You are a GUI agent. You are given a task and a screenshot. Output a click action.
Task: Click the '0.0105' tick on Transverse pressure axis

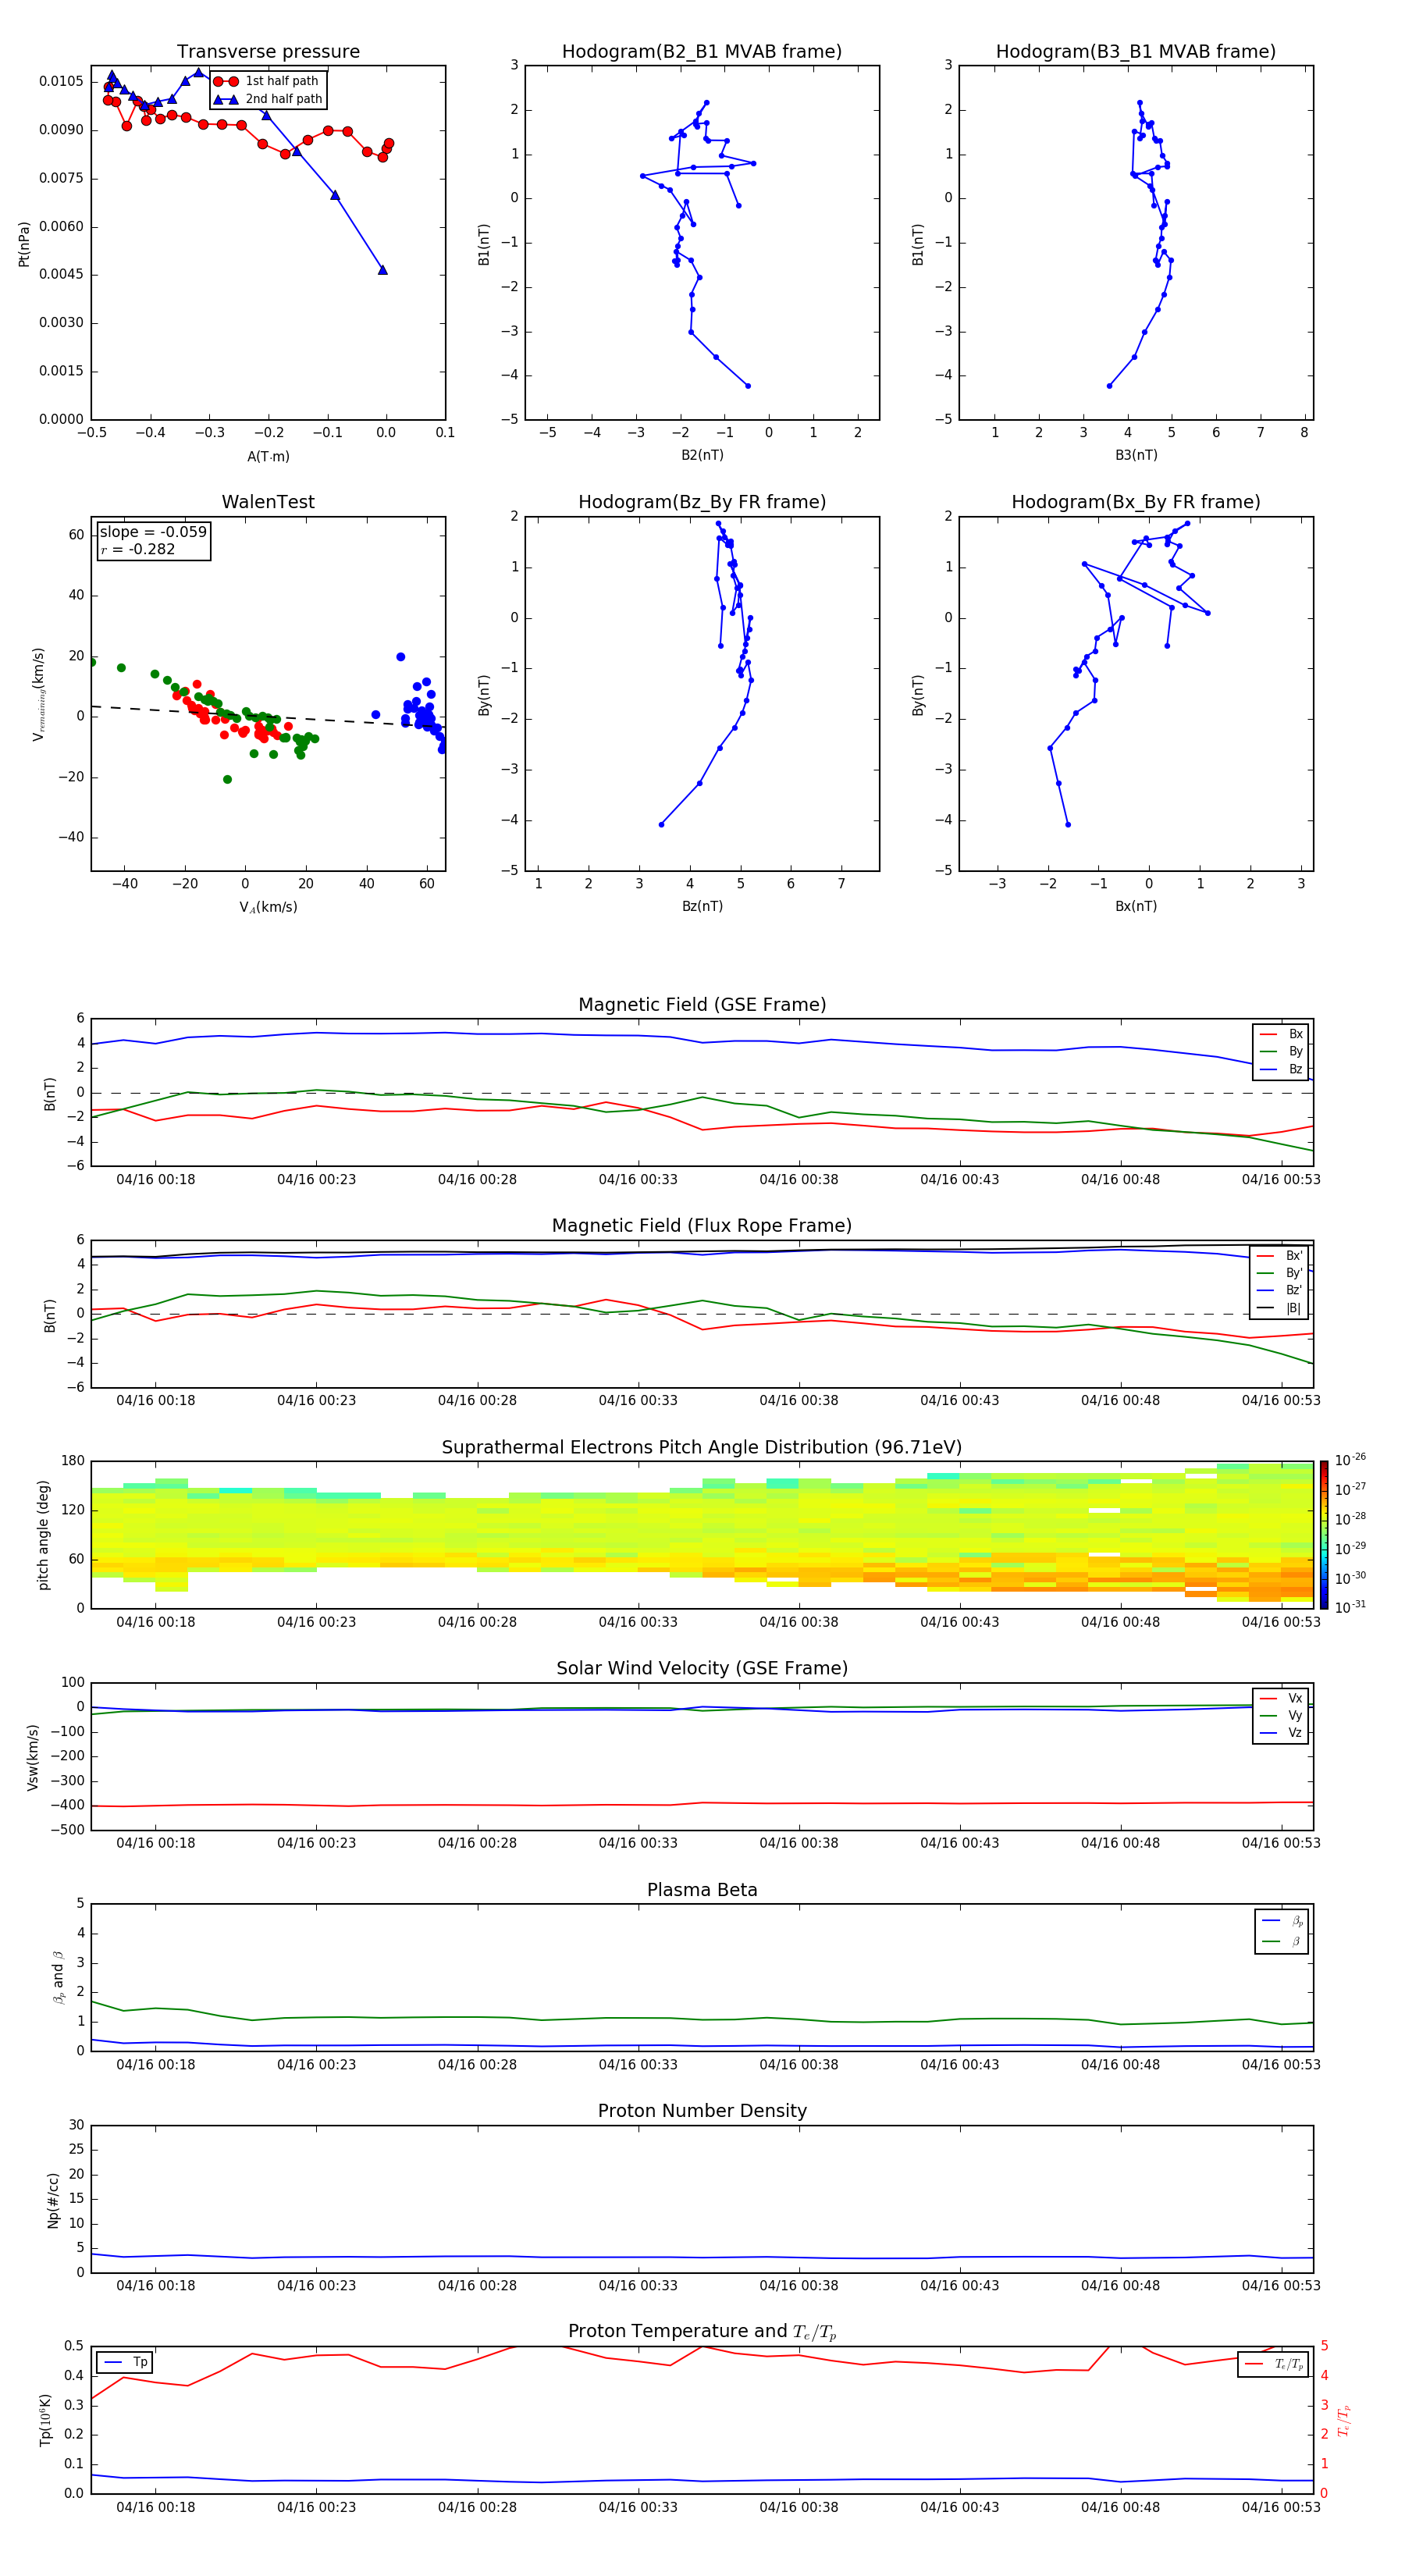coord(61,81)
